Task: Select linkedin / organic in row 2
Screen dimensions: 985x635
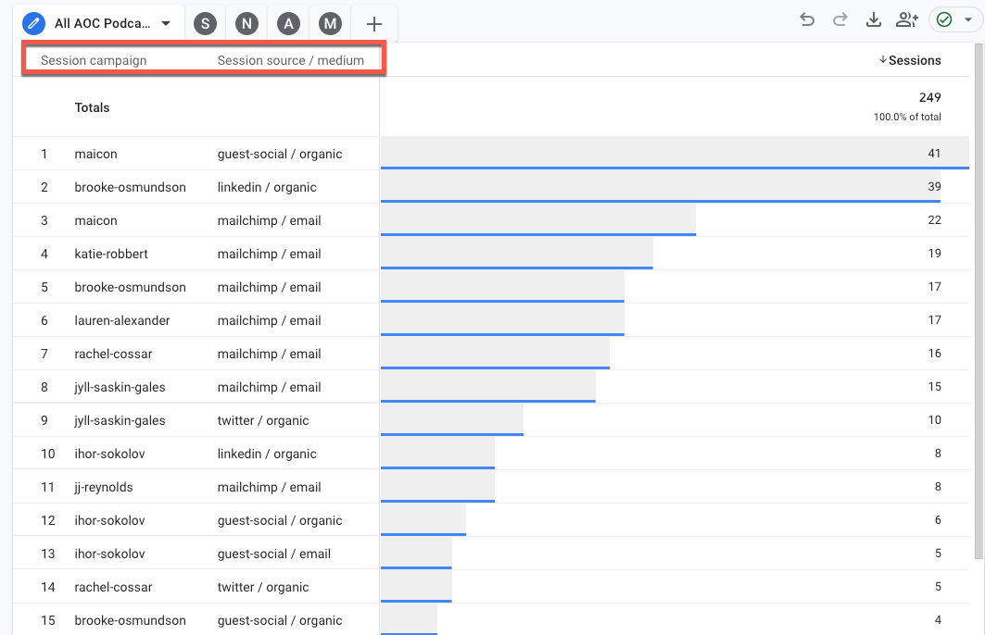Action: [x=267, y=187]
